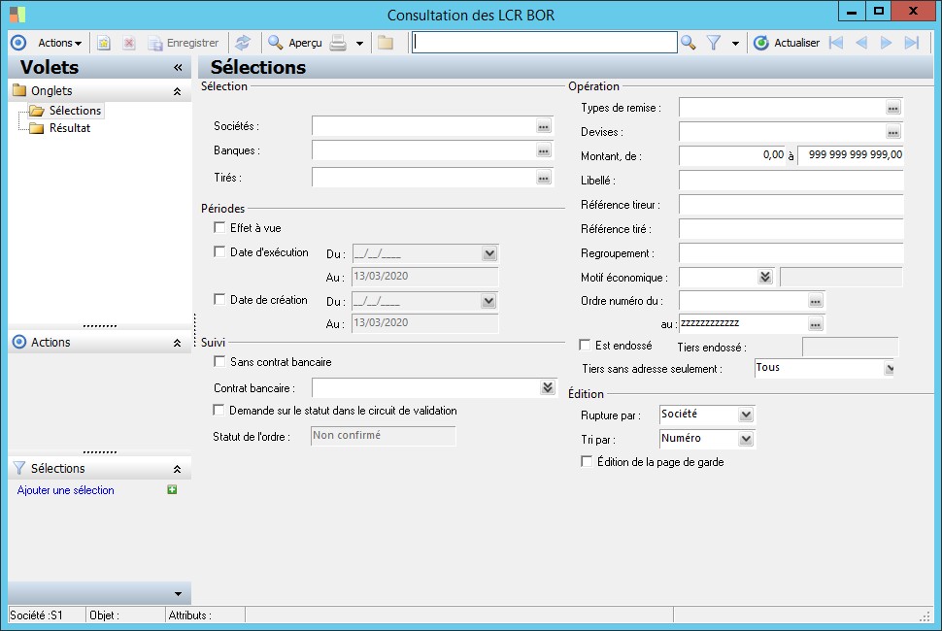942x631 pixels.
Task: Open the Rupture par dropdown
Action: point(746,415)
